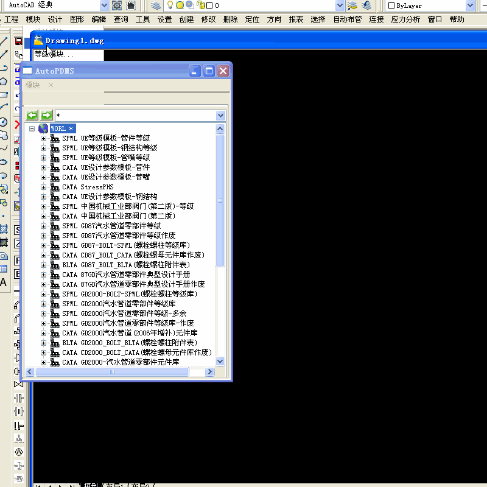Viewport: 487px width, 487px height.
Task: Open the layer properties manager icon
Action: 156,5
